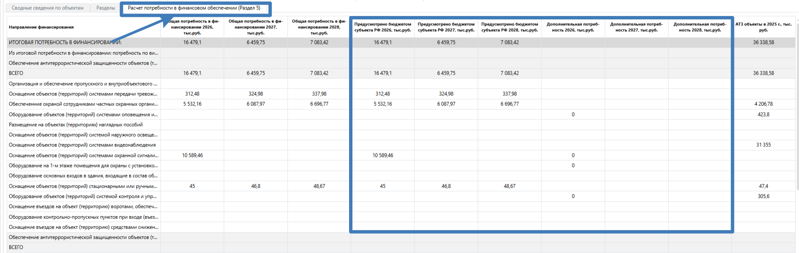799x253 pixels.
Task: Click Предусмотрено бюджетом субъекта РФ 2027 header
Action: [446, 27]
